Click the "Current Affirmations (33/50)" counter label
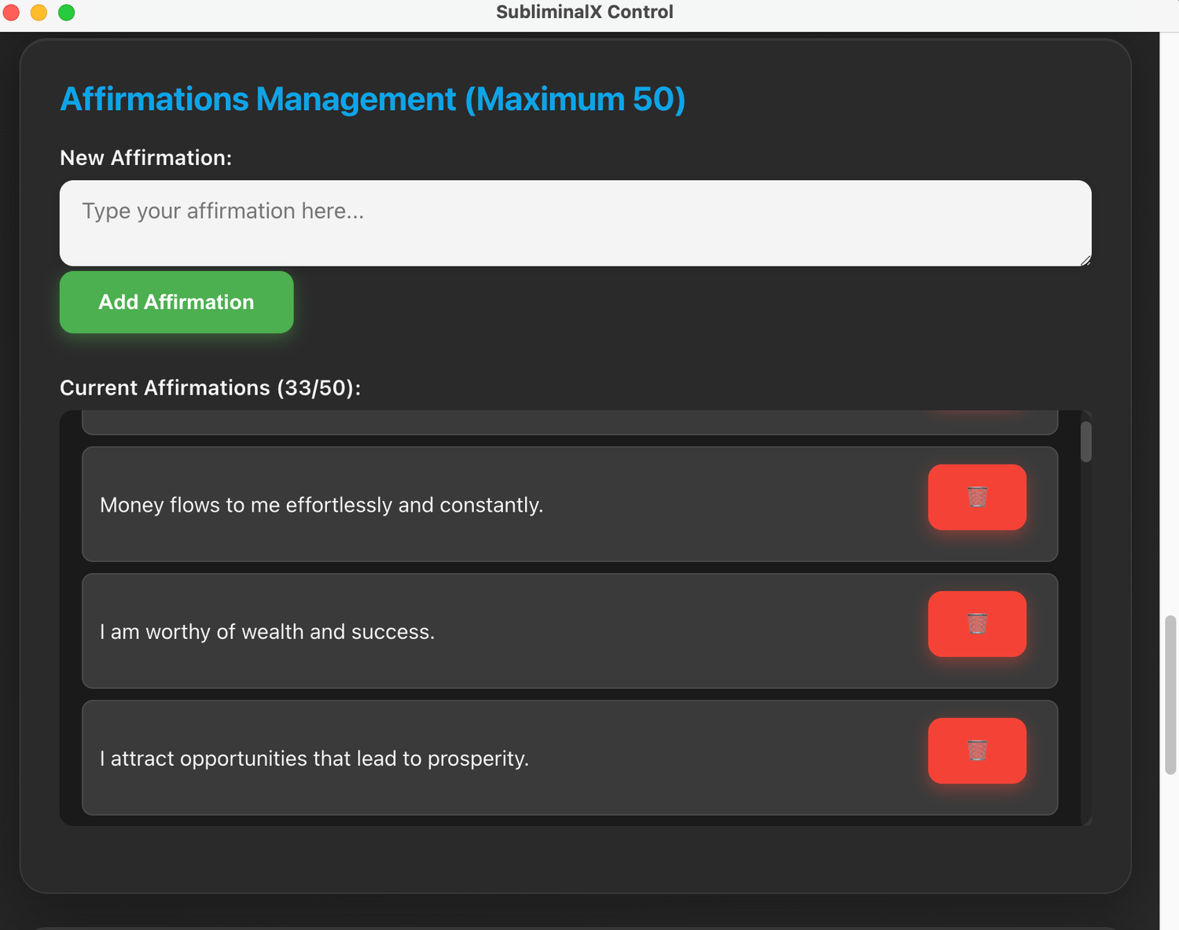The width and height of the screenshot is (1179, 930). tap(210, 388)
